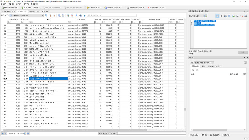Click the Apply (적용) button
Screen dimensions: 249x140
coord(243,52)
